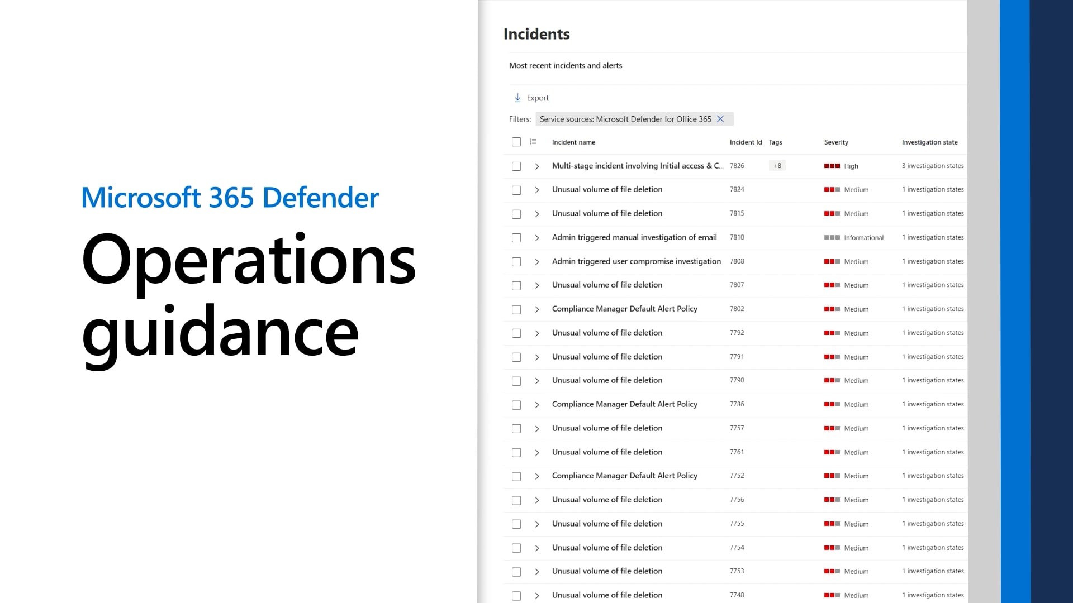
Task: Click Informational severity indicator for incident 7810
Action: pyautogui.click(x=832, y=237)
